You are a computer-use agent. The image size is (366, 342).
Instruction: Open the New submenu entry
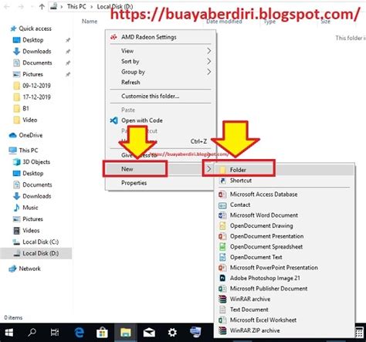tap(161, 169)
